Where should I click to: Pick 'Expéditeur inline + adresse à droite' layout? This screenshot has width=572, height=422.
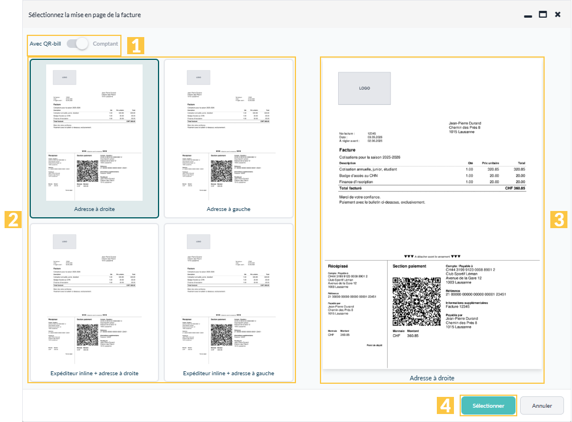(x=95, y=303)
